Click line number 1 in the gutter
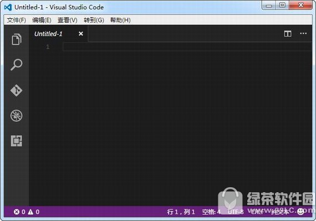316x221 pixels. (48, 47)
